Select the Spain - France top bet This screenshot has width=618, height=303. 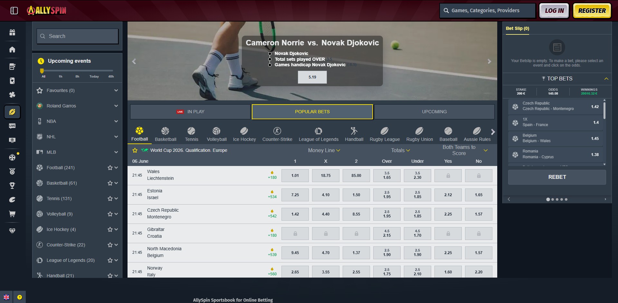pos(556,122)
